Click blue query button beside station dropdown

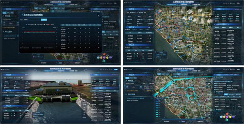44,20
